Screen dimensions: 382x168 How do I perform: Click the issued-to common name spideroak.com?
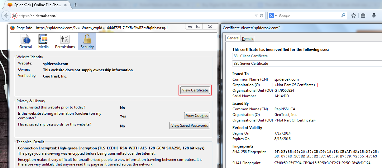287,79
